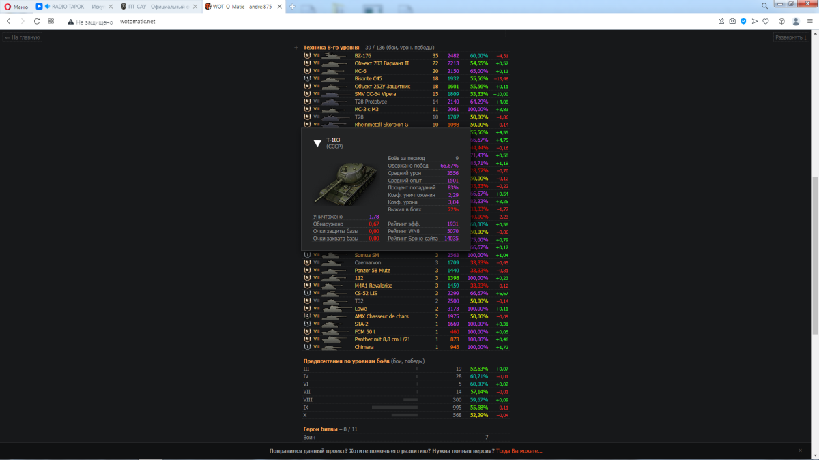The height and width of the screenshot is (460, 819).
Task: Add page to bookmarks heart
Action: [766, 21]
